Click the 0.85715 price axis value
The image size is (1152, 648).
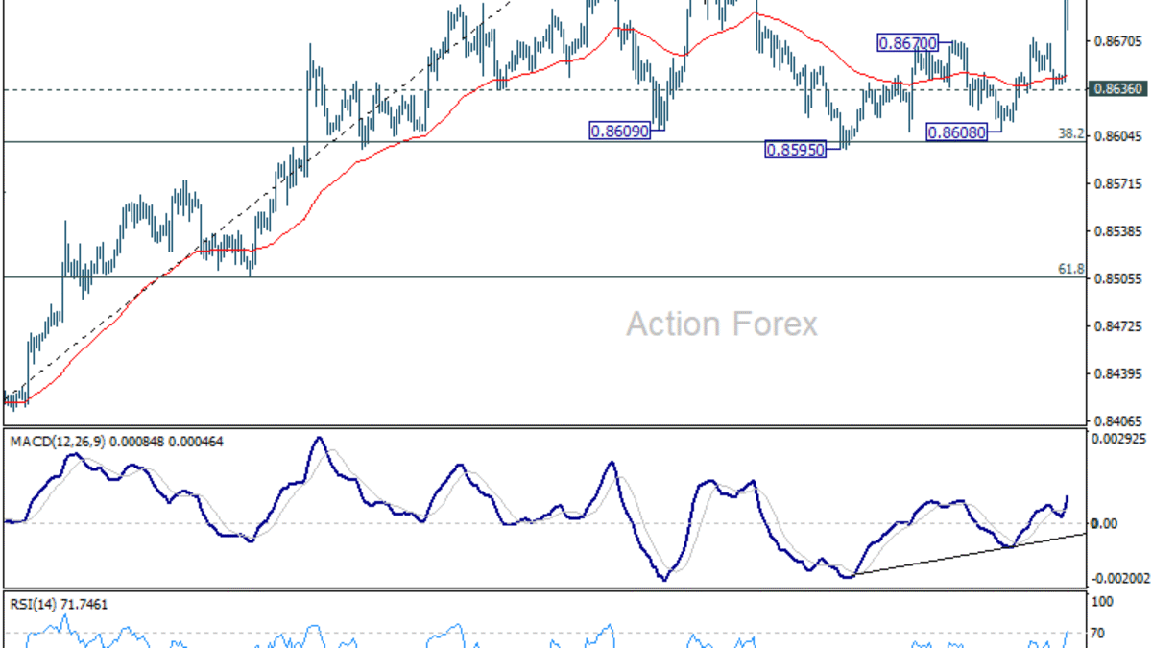(1116, 183)
